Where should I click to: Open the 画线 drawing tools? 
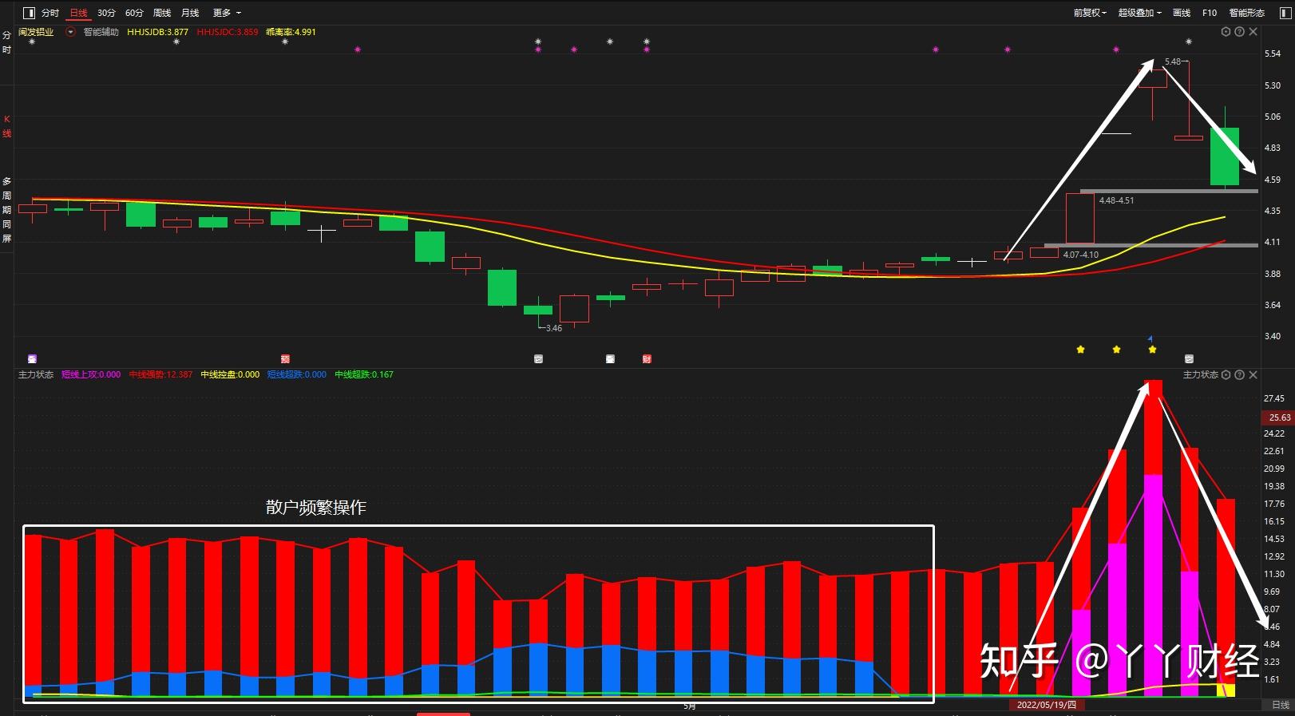pos(1182,13)
